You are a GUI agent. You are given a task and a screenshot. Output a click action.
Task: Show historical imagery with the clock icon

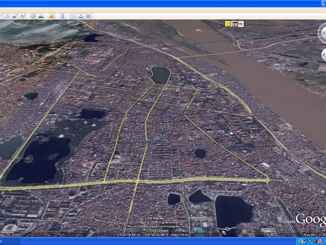tap(33, 16)
